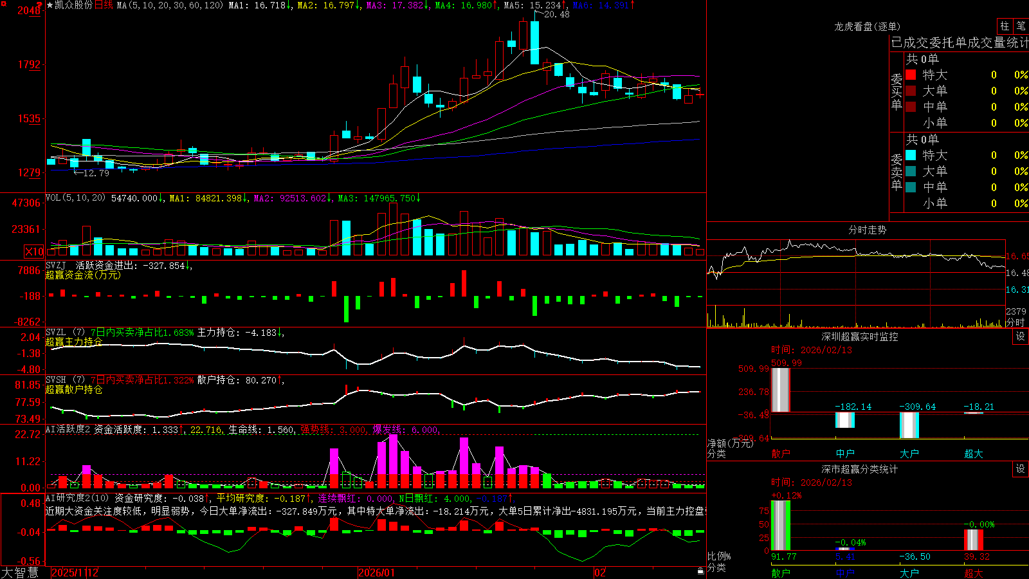1029x579 pixels.
Task: Click 时间: 2026/02/13 in 深圳超赢实时监控
Action: coord(812,350)
